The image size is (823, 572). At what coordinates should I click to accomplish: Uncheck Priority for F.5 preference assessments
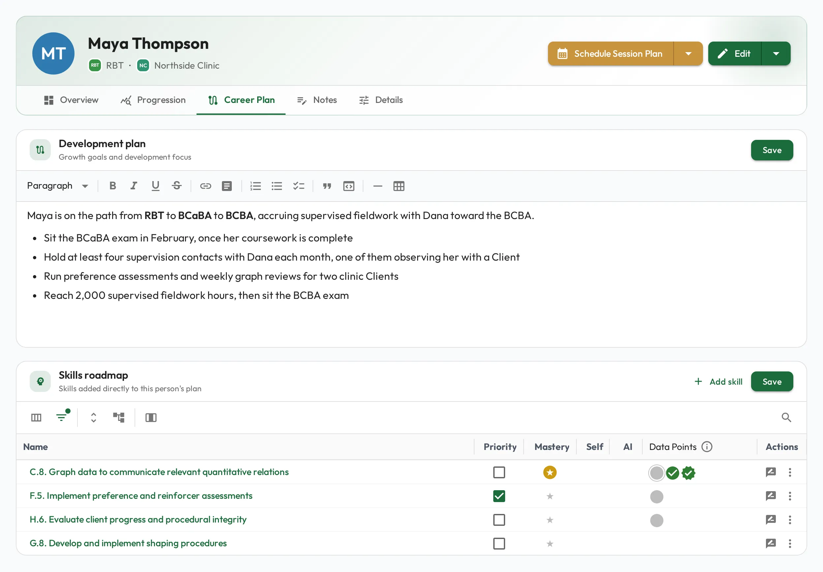[x=499, y=496]
